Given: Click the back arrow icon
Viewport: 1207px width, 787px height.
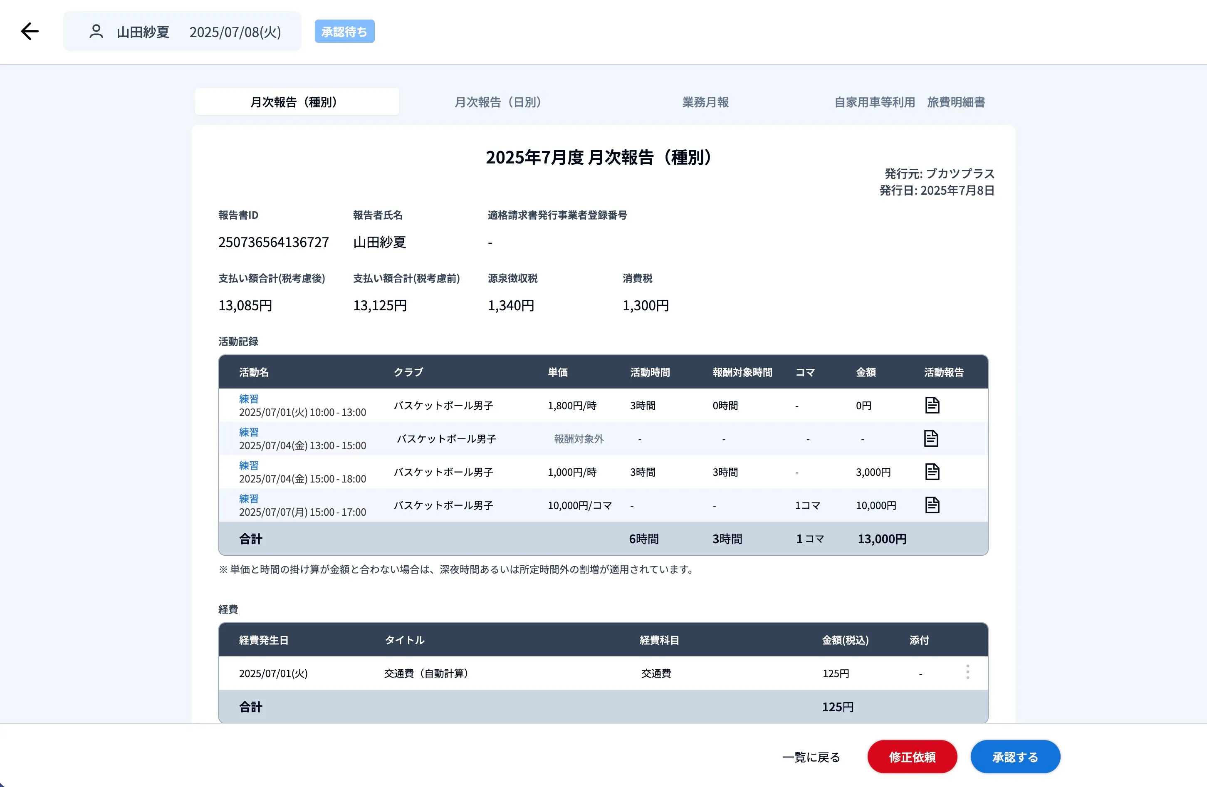Looking at the screenshot, I should pos(30,32).
